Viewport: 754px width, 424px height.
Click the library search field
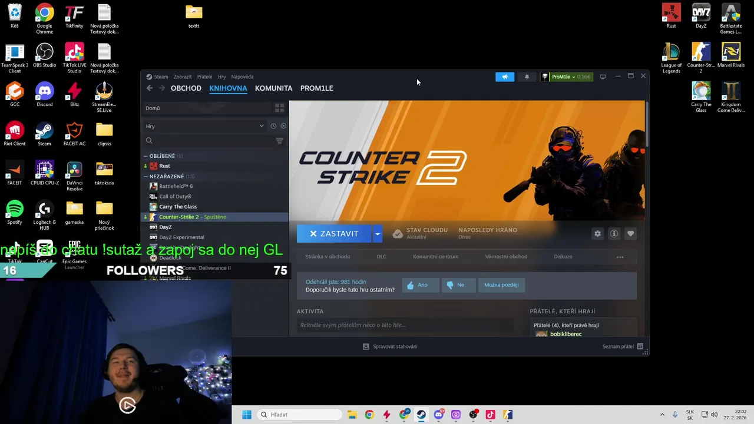tap(209, 141)
